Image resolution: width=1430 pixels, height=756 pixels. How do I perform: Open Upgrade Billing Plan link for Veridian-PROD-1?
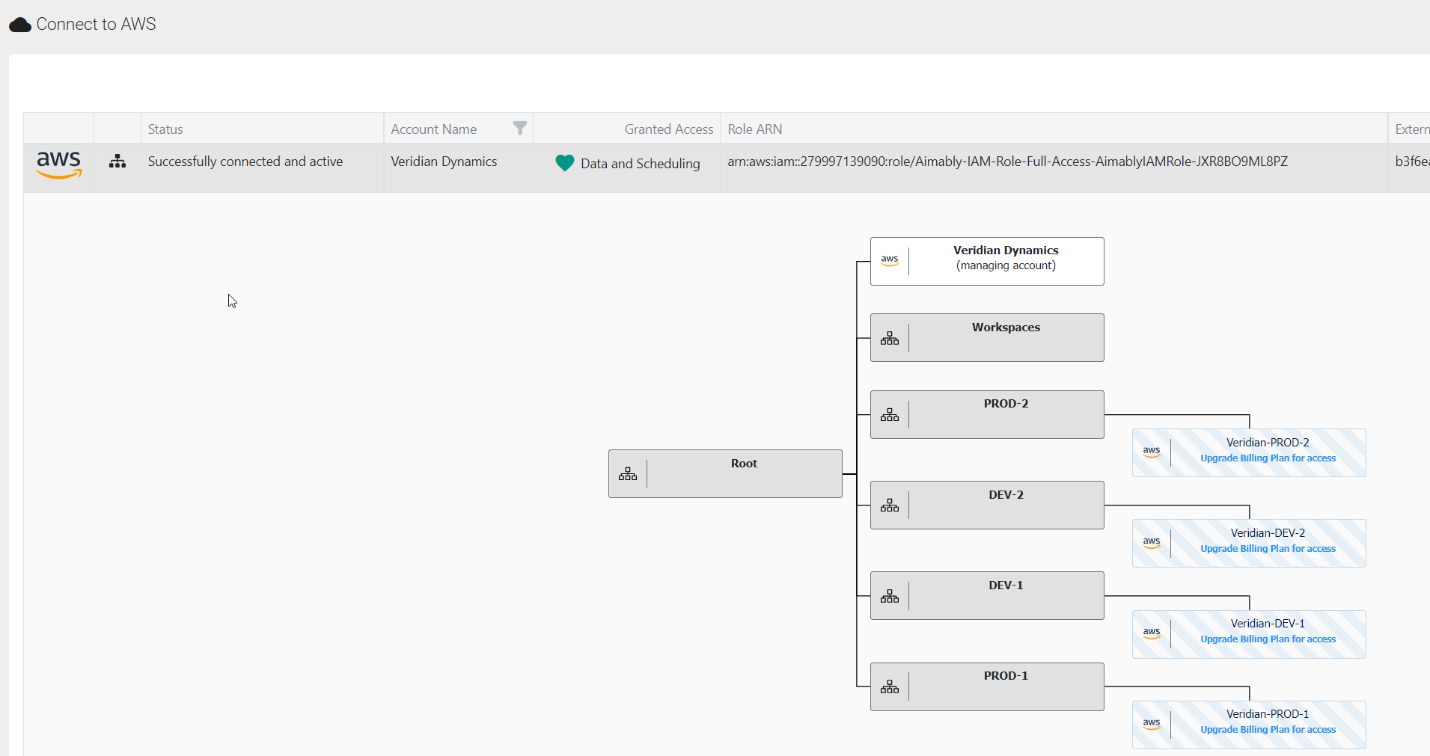pos(1268,730)
